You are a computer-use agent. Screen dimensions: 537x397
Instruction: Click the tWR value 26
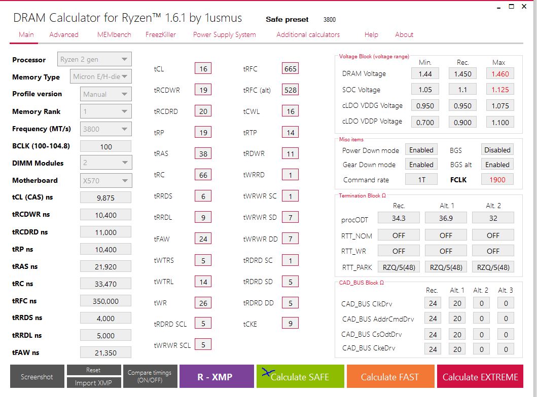203,303
